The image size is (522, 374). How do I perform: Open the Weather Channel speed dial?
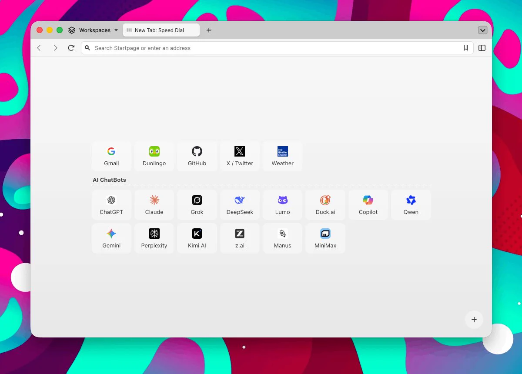[282, 156]
